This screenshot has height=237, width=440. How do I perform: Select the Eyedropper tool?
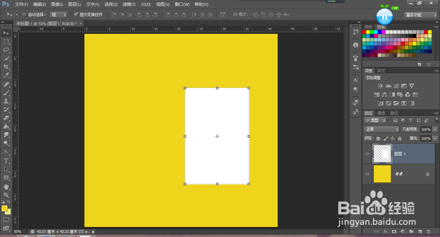pyautogui.click(x=6, y=75)
